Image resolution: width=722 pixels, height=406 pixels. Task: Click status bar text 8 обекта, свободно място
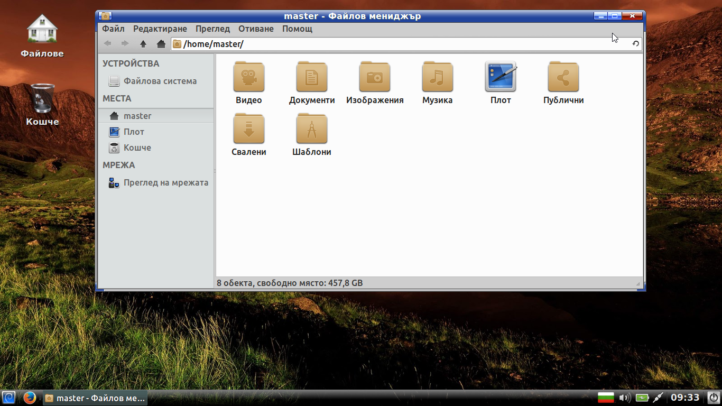click(290, 283)
